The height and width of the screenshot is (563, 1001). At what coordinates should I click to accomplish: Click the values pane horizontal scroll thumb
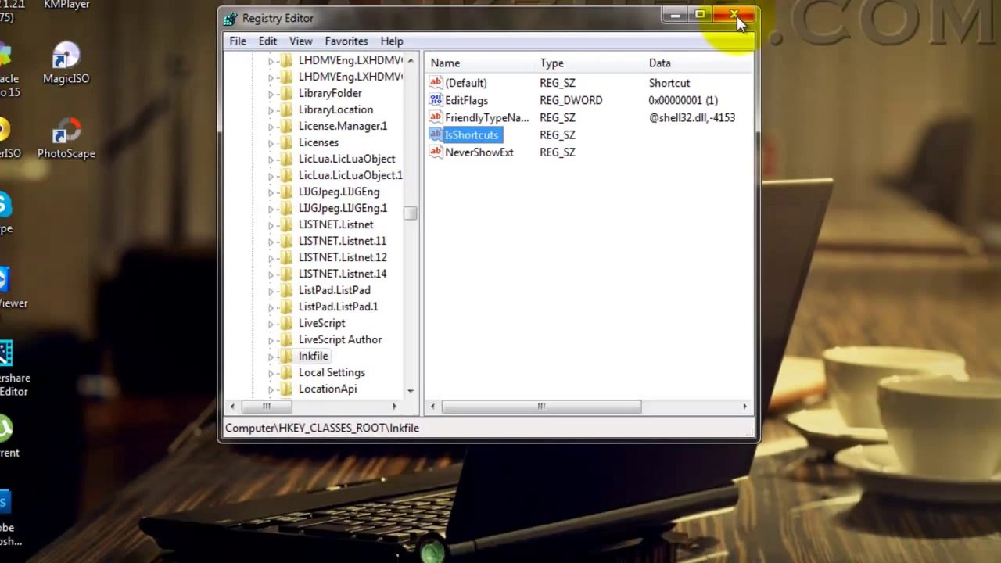[x=541, y=407]
